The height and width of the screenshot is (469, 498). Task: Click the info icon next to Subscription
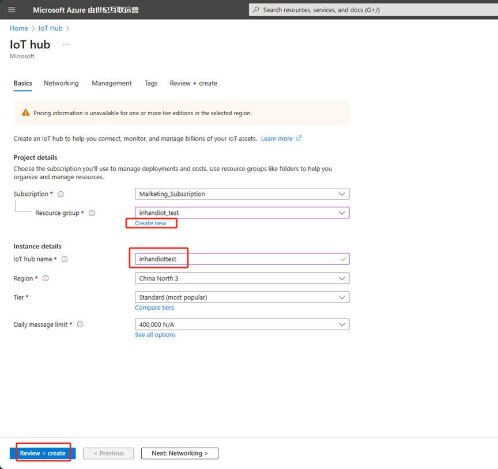(x=61, y=194)
